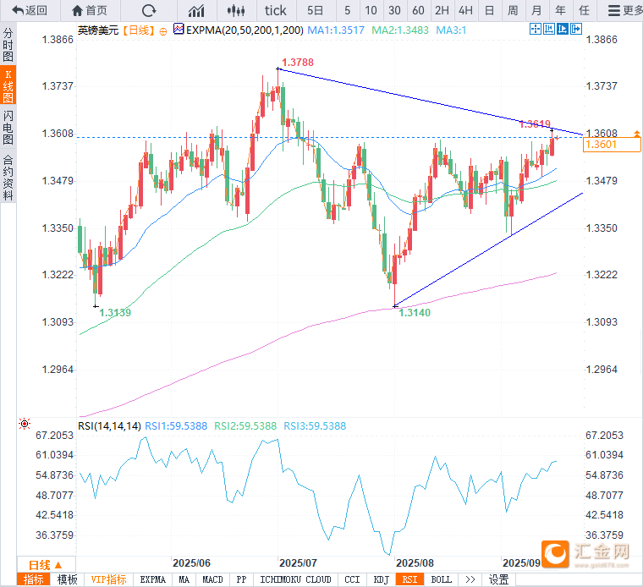Click the 2025/06 date axis label
Screen dimensions: 643x587
pos(191,562)
